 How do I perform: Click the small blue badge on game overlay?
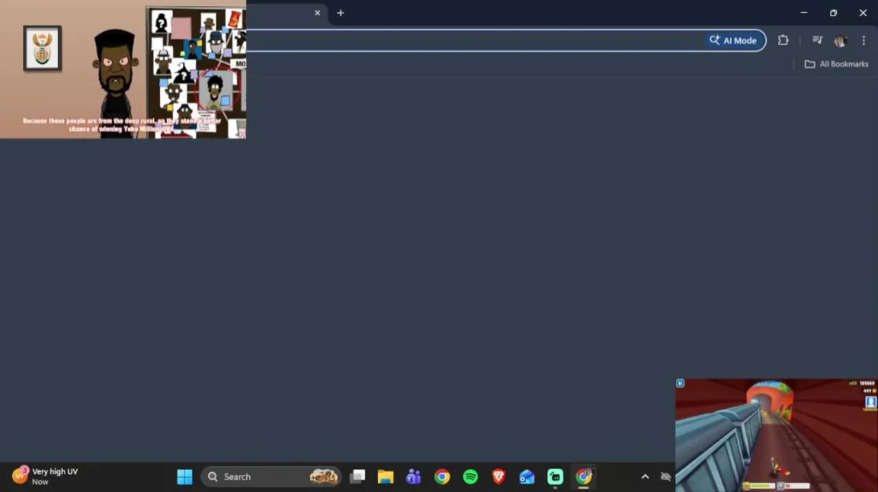(680, 383)
